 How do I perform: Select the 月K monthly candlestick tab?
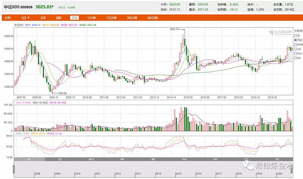pos(74,18)
